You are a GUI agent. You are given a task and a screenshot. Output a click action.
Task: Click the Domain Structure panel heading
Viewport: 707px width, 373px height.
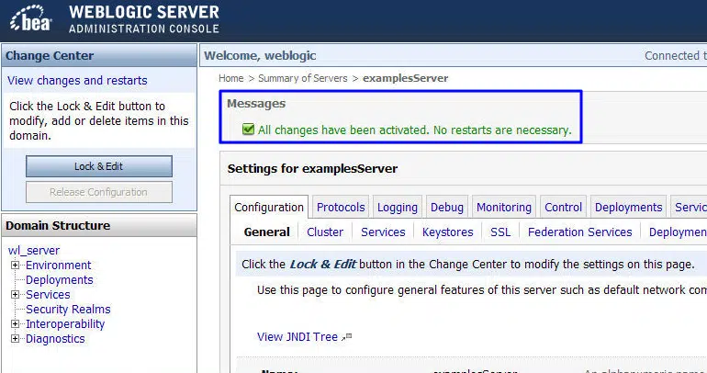[58, 225]
